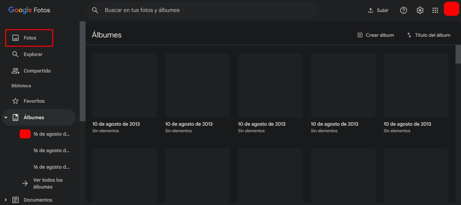Open Explorar in the sidebar
The width and height of the screenshot is (461, 205).
pyautogui.click(x=38, y=54)
